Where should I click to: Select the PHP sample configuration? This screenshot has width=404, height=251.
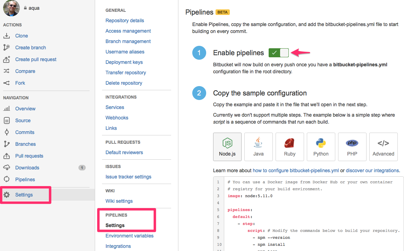tap(352, 147)
